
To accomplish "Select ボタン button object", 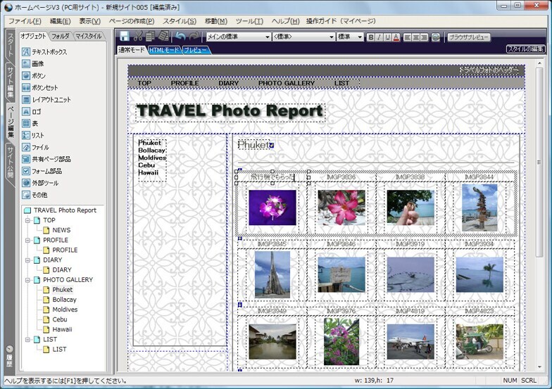I will point(26,76).
